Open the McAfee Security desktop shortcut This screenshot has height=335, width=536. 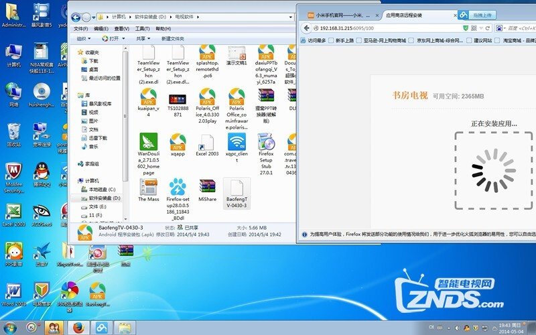13,178
